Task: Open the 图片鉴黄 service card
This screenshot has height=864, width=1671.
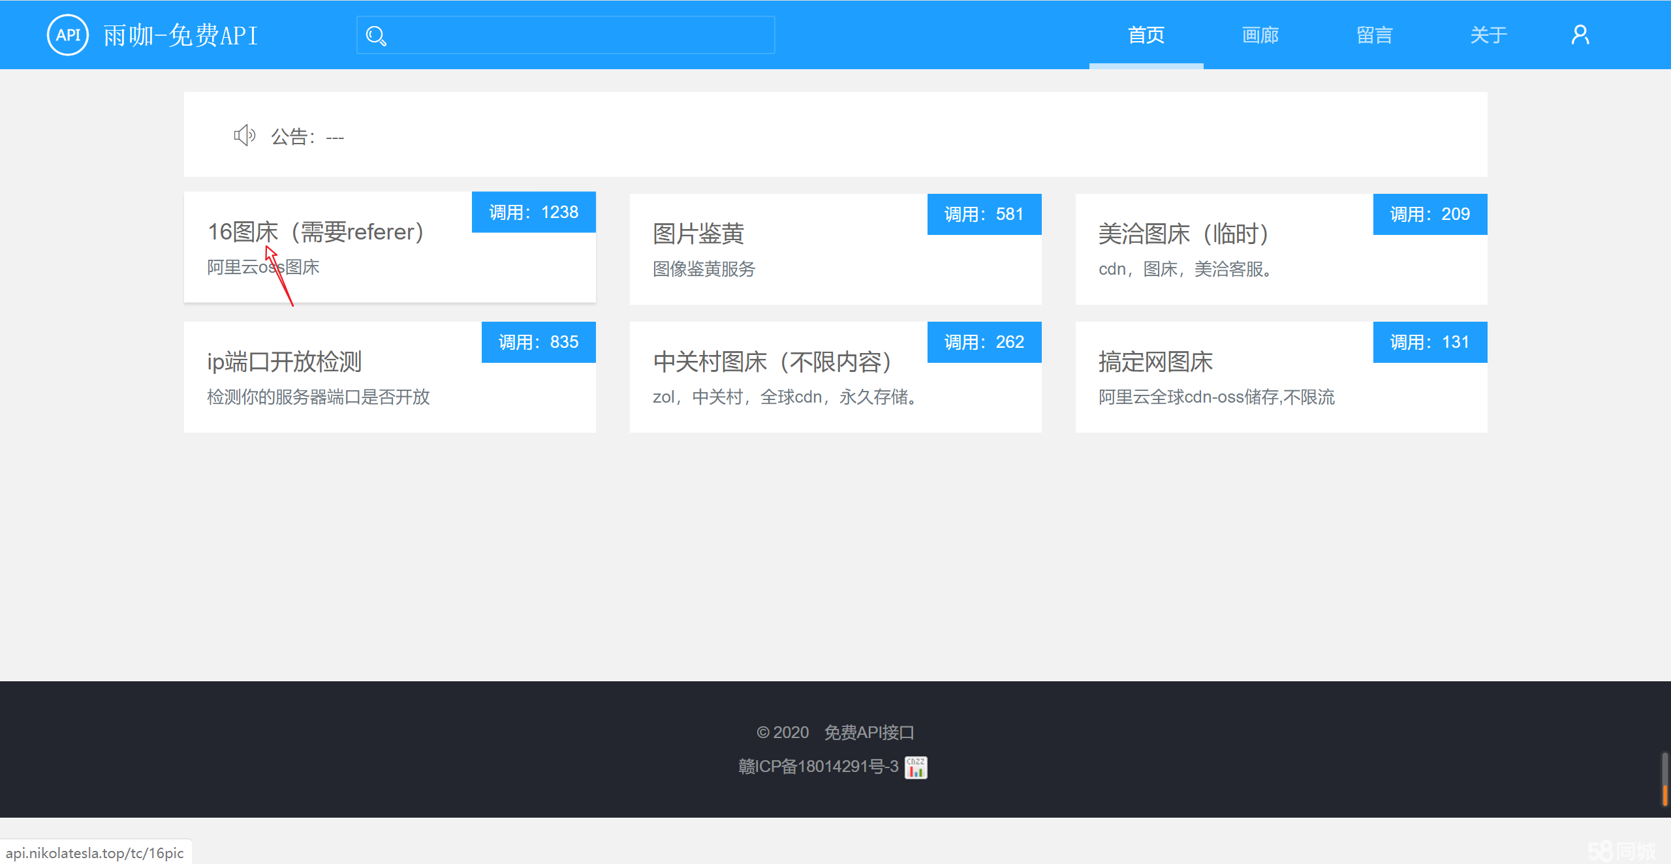Action: pyautogui.click(x=698, y=234)
